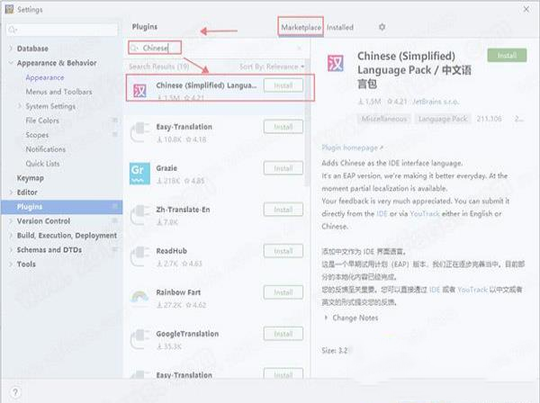Expand the Database settings section

(x=10, y=49)
